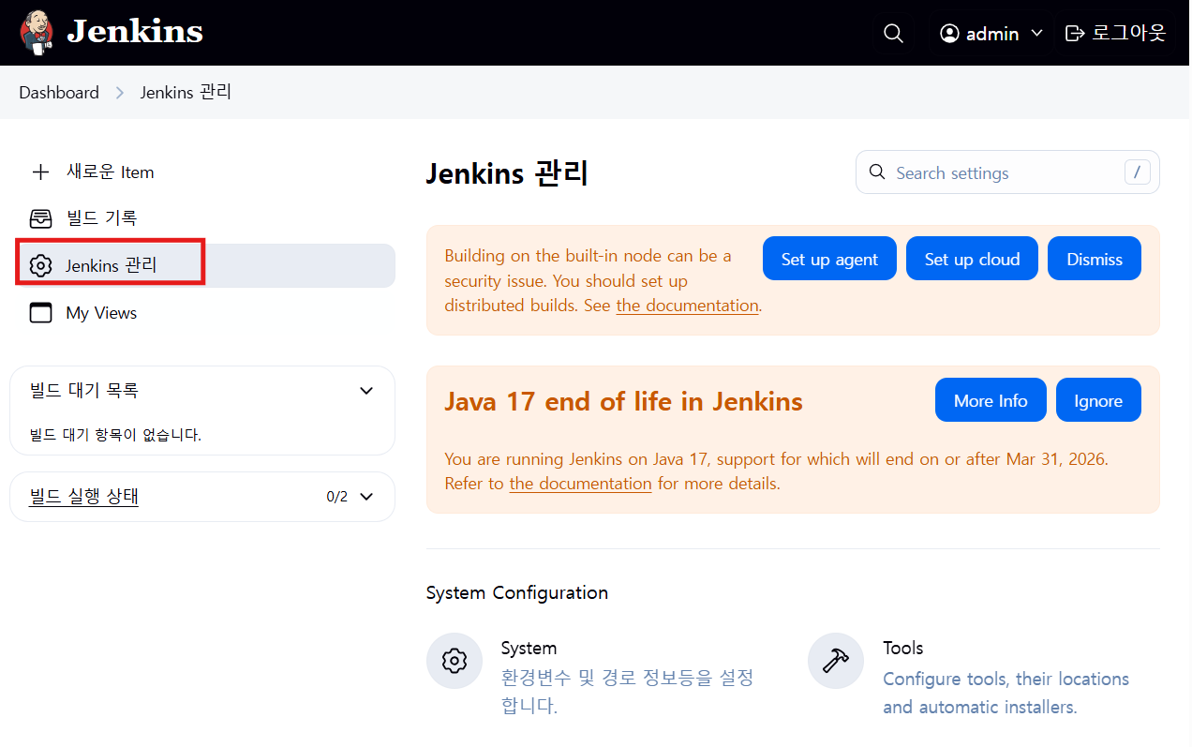The height and width of the screenshot is (747, 1192).
Task: Open the documentation link in security warning
Action: (687, 306)
